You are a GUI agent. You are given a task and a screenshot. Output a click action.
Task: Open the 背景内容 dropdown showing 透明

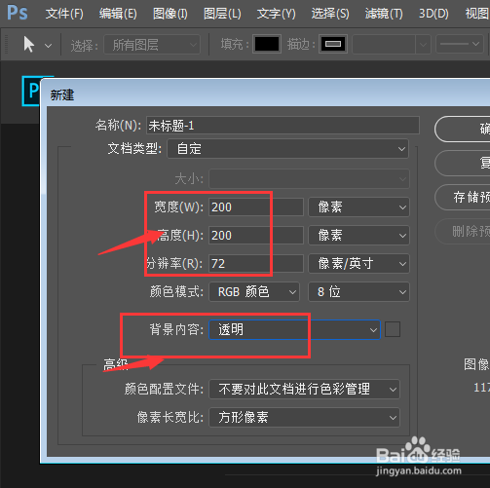point(294,330)
